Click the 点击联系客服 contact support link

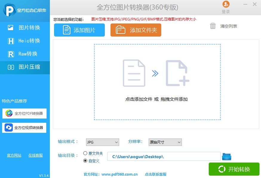tap(156, 174)
